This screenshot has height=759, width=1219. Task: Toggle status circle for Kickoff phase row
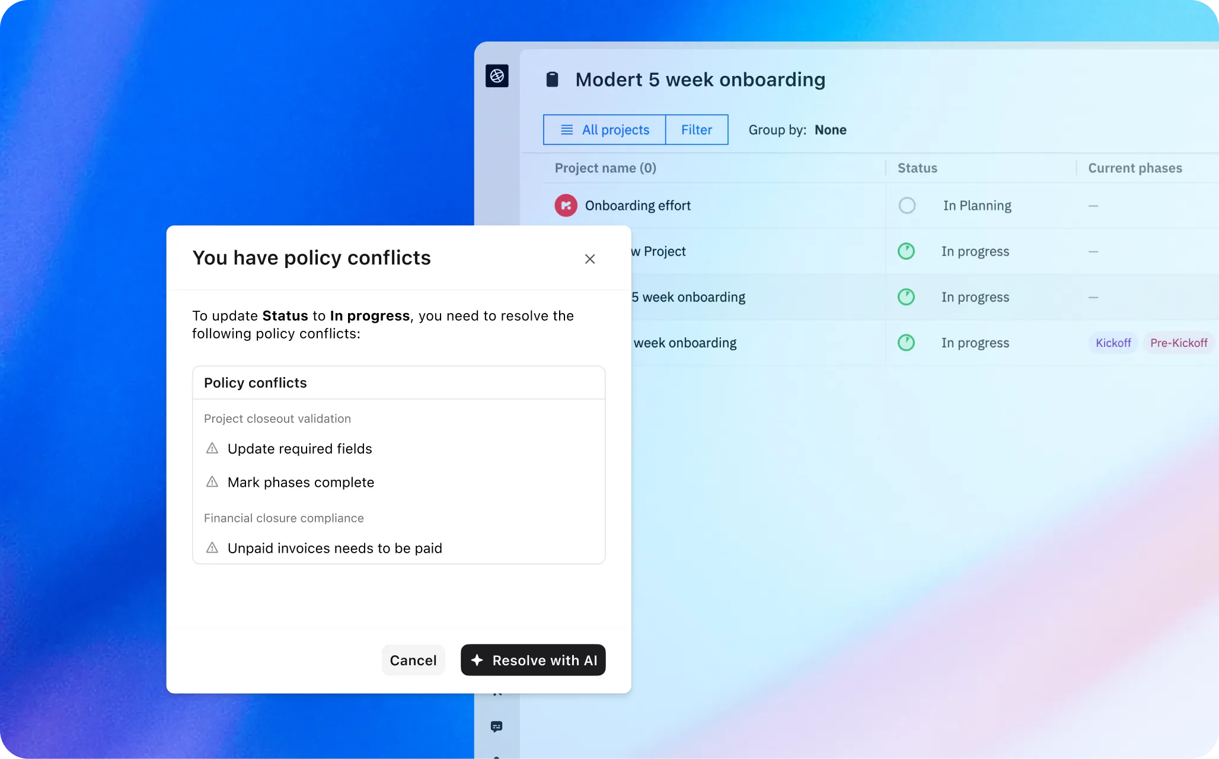[906, 343]
